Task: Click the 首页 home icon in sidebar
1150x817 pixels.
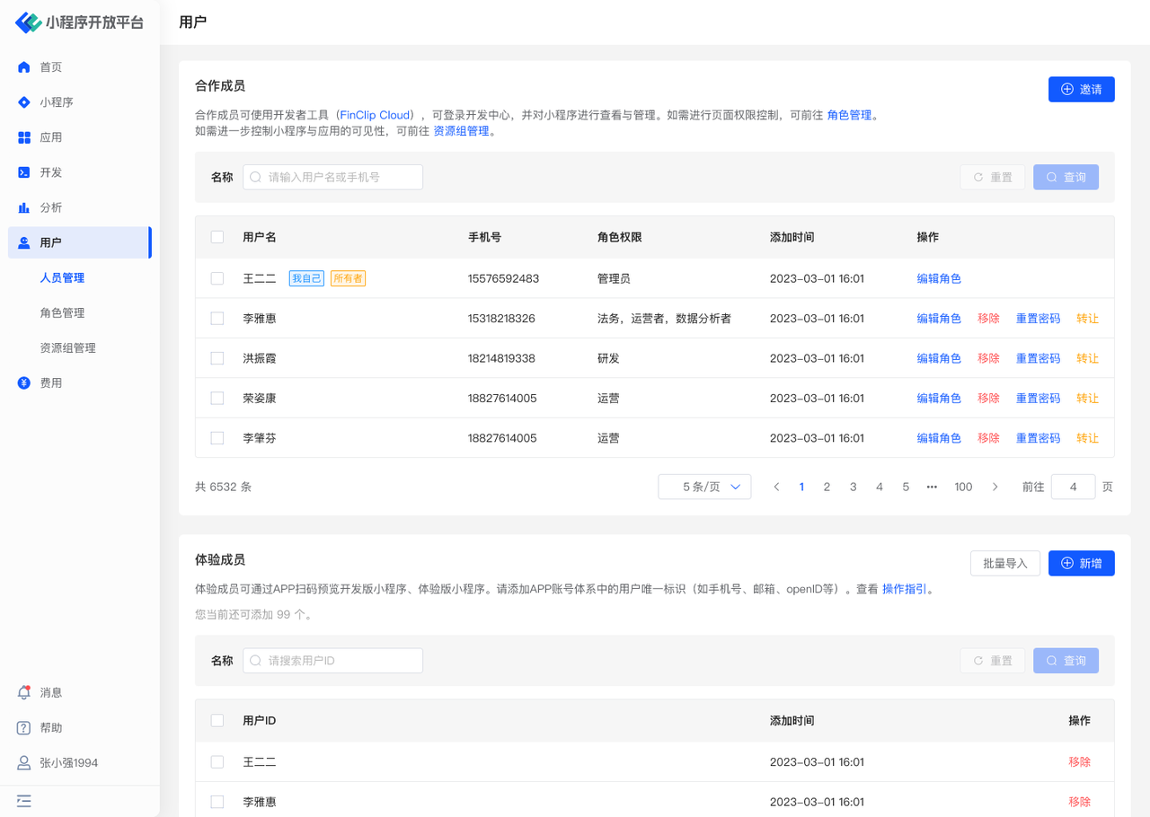Action: (x=24, y=67)
